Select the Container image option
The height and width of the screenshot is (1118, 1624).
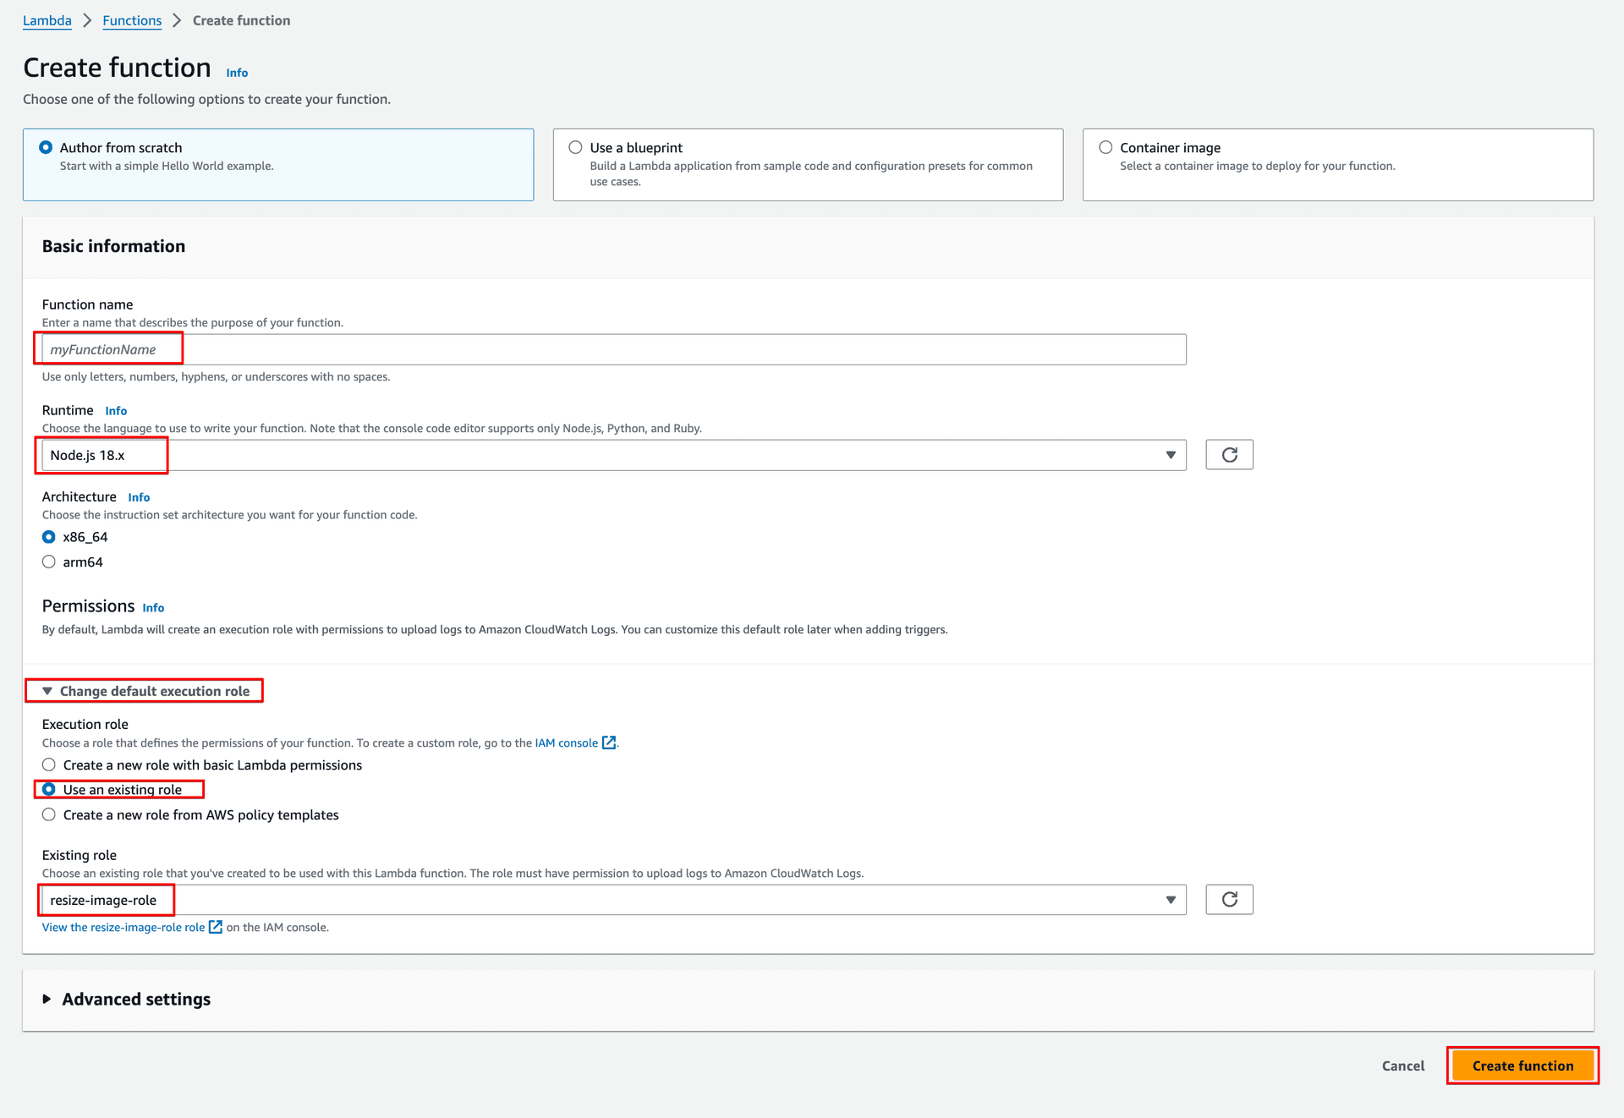(1106, 147)
